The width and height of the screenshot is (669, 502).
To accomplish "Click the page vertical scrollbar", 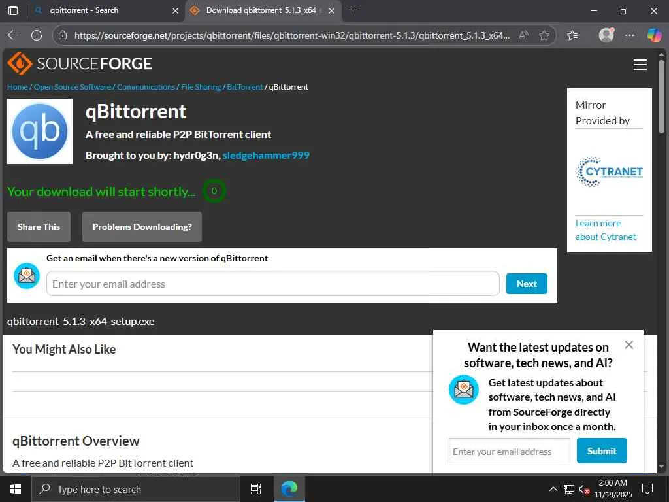I will point(661,97).
